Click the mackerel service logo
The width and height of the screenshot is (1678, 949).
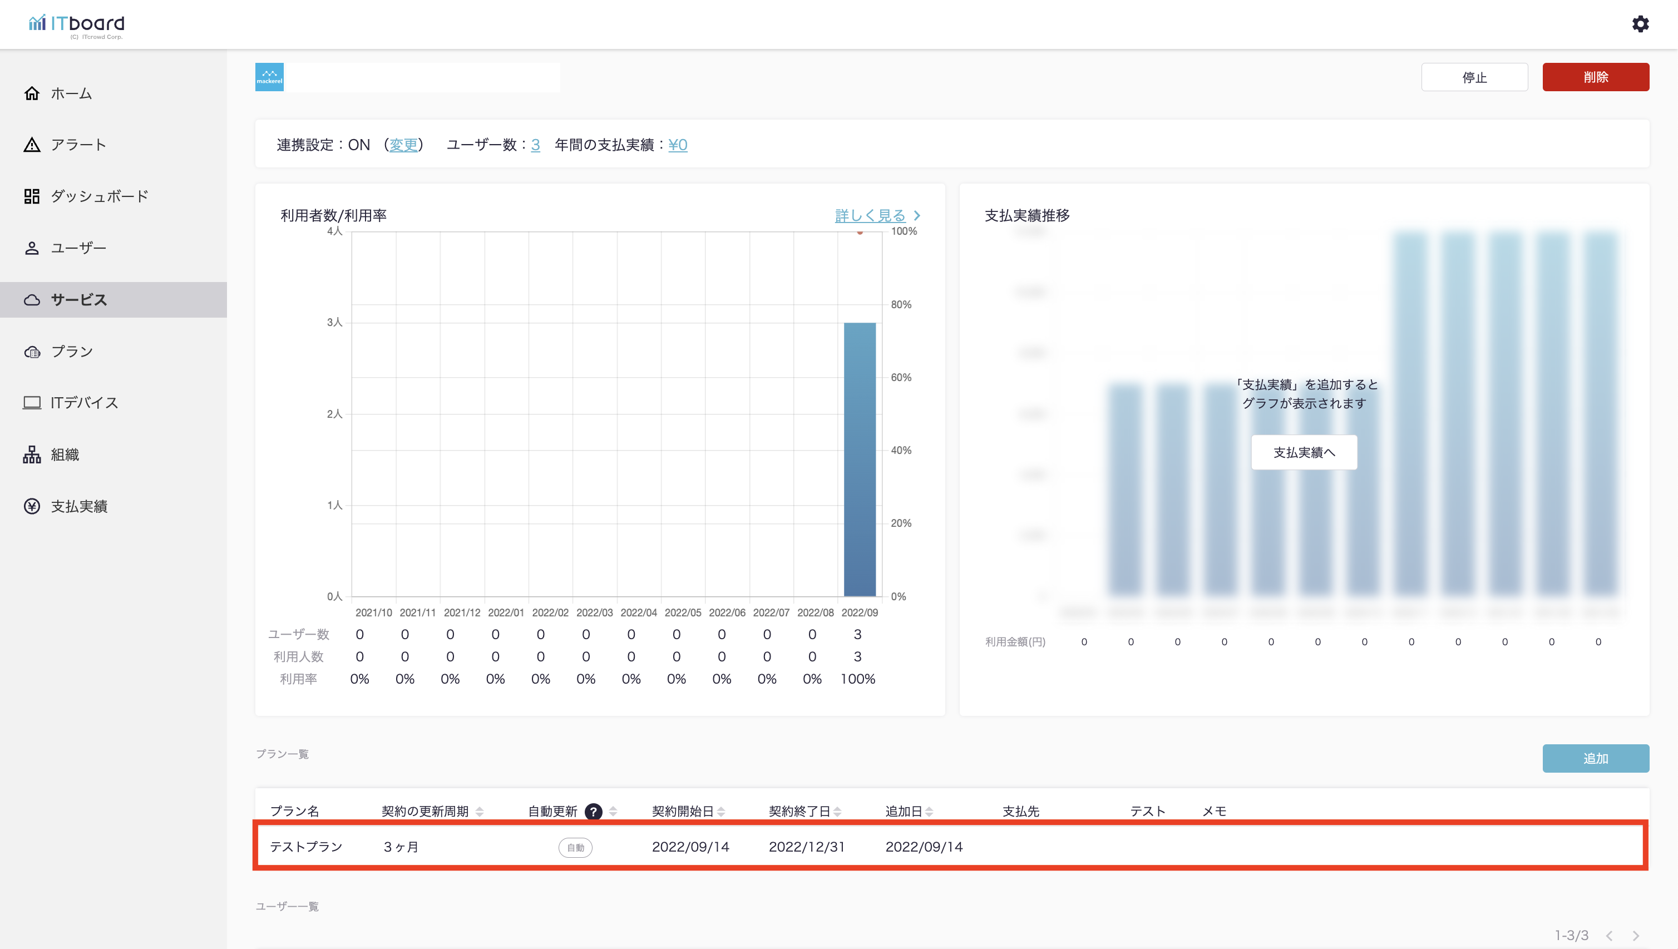pyautogui.click(x=269, y=77)
